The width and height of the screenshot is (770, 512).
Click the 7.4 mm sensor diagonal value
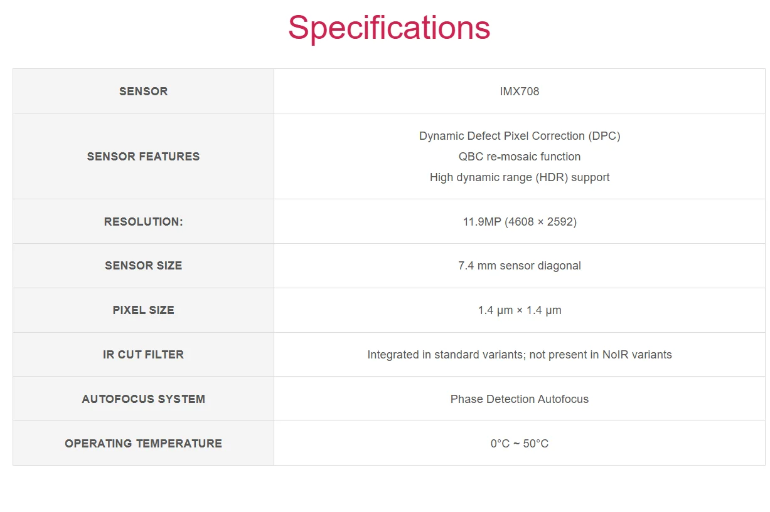[520, 266]
